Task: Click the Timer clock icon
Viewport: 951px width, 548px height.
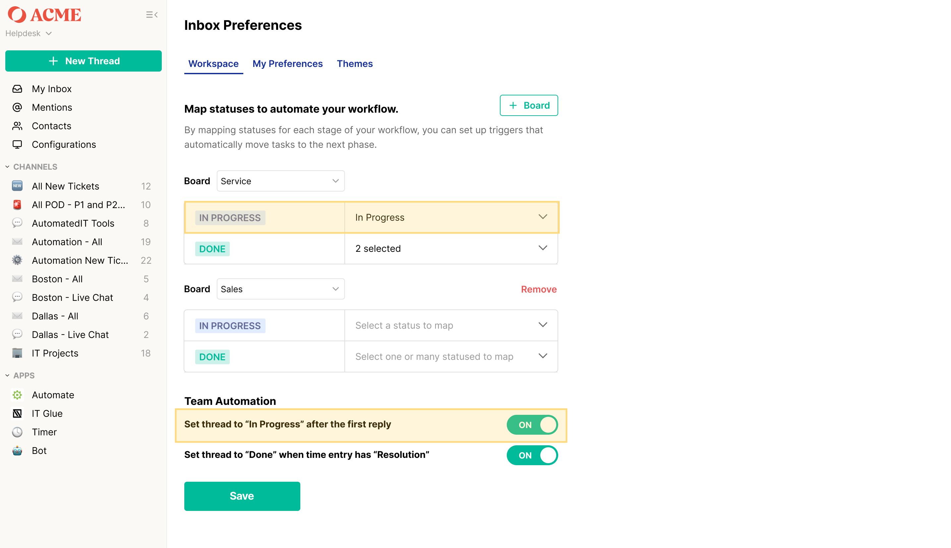Action: (17, 432)
